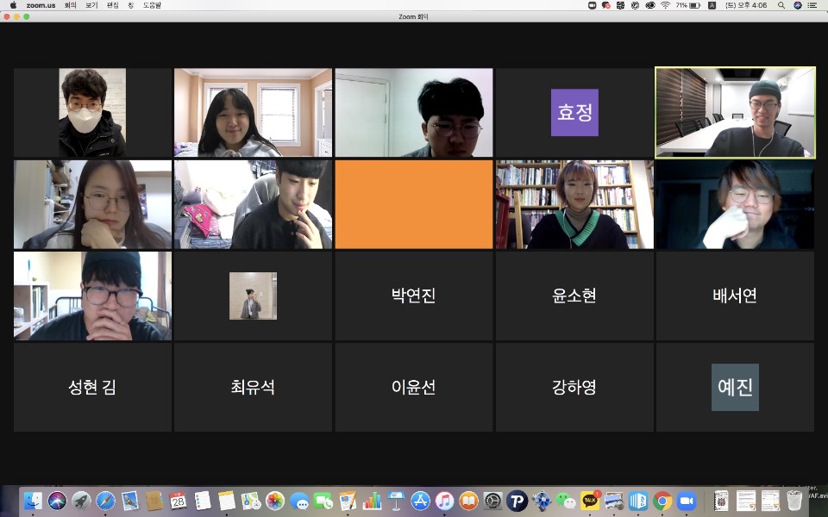Open the 회의 menu
This screenshot has width=828, height=517.
tap(71, 5)
